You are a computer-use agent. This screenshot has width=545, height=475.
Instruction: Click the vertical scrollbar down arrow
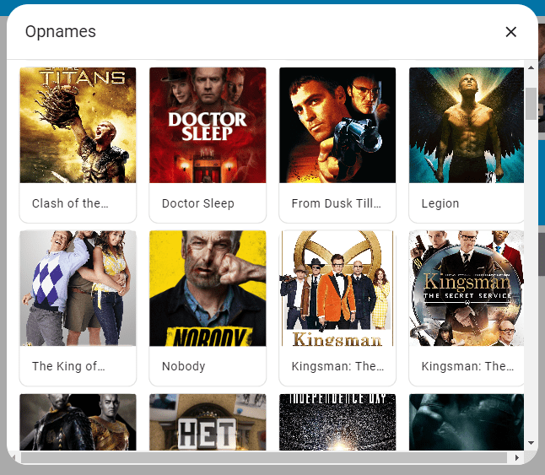(x=531, y=443)
